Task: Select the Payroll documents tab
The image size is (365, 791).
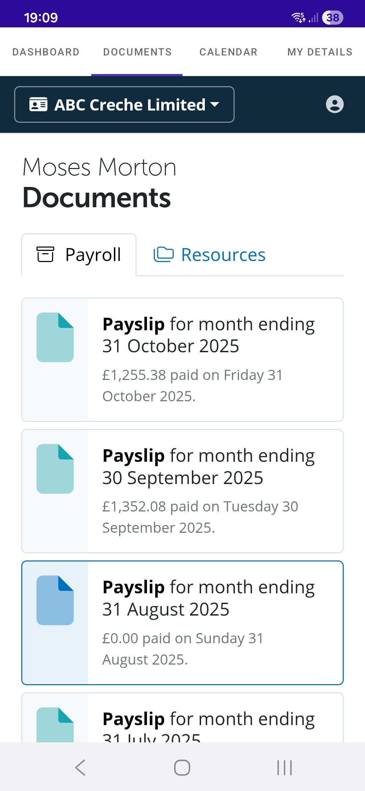Action: point(79,255)
